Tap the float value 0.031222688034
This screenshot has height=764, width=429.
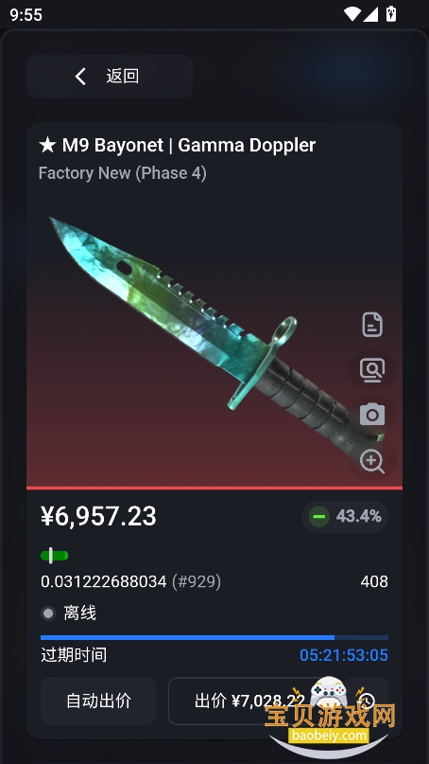click(104, 581)
